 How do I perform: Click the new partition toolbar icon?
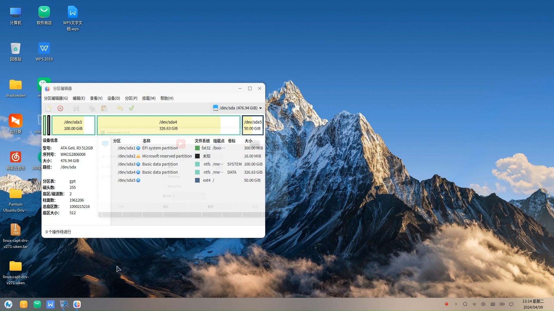[48, 108]
